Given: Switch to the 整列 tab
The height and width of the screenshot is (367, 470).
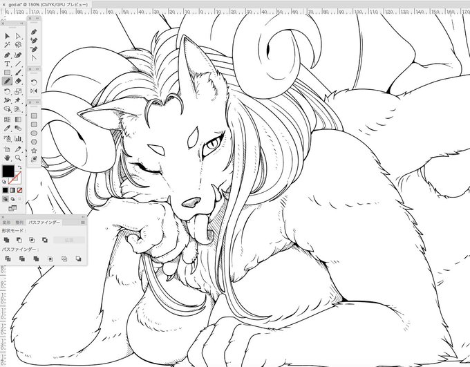Looking at the screenshot, I should tap(19, 223).
